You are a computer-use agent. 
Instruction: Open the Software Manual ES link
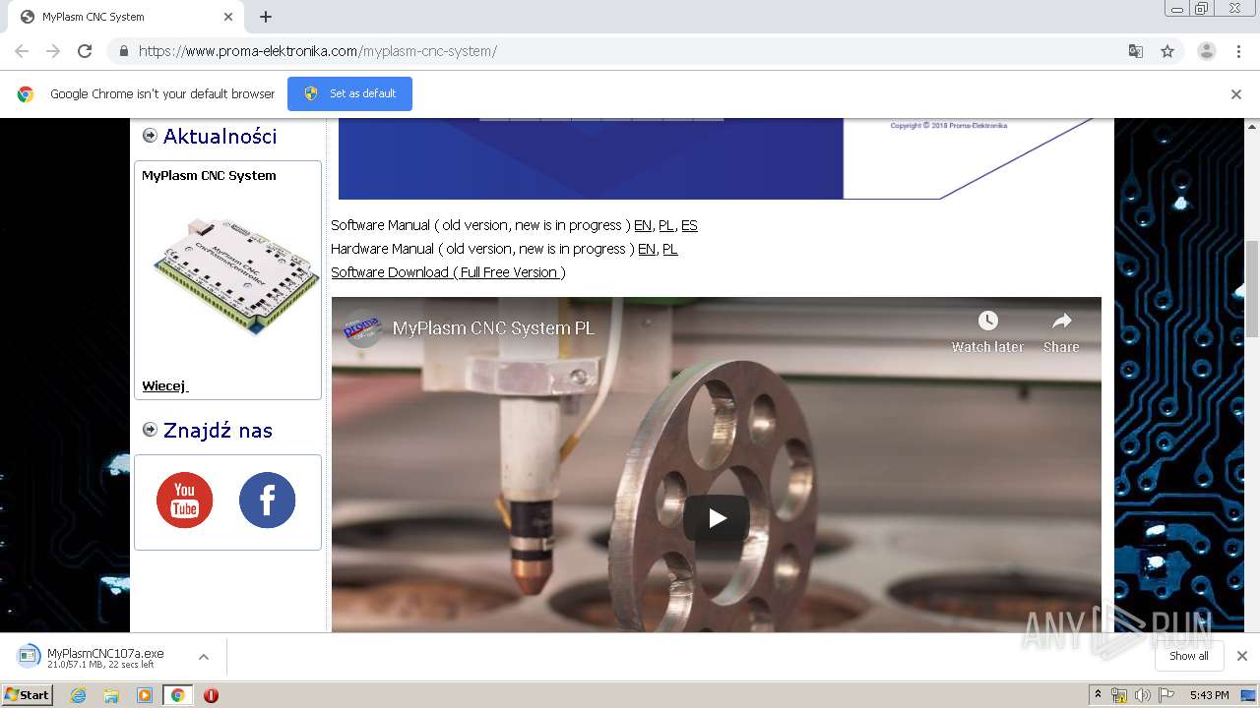689,225
